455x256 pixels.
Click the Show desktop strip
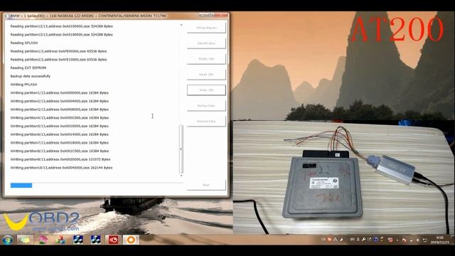click(453, 240)
